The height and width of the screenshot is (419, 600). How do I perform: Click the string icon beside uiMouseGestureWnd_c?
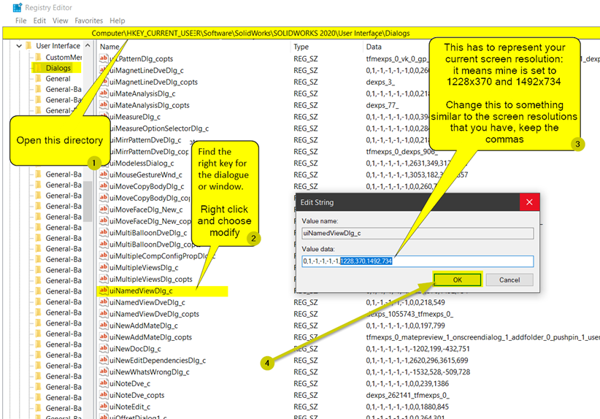pyautogui.click(x=104, y=174)
